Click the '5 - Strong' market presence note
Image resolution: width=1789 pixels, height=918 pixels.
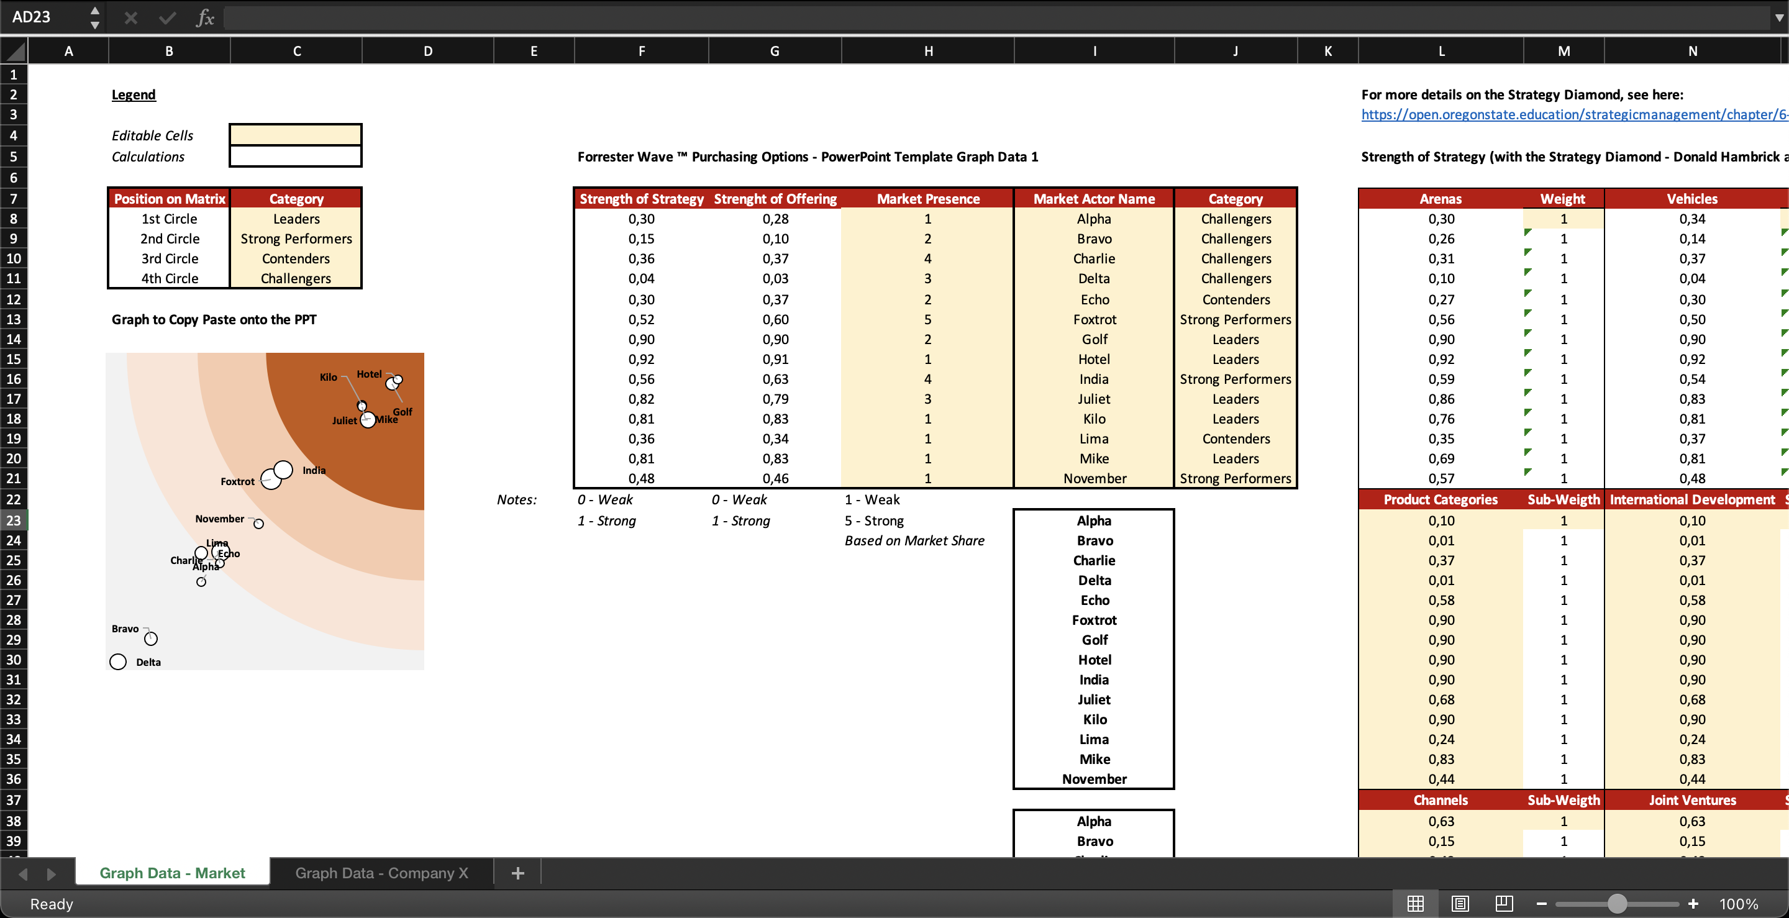point(873,521)
